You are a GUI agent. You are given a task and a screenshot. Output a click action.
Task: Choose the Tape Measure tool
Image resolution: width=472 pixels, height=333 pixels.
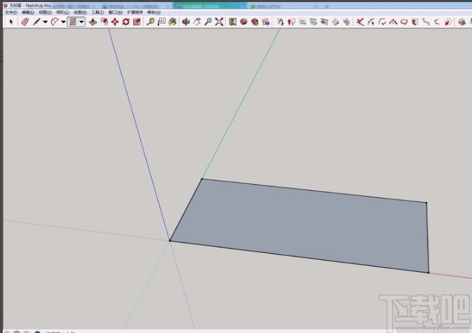pos(150,21)
